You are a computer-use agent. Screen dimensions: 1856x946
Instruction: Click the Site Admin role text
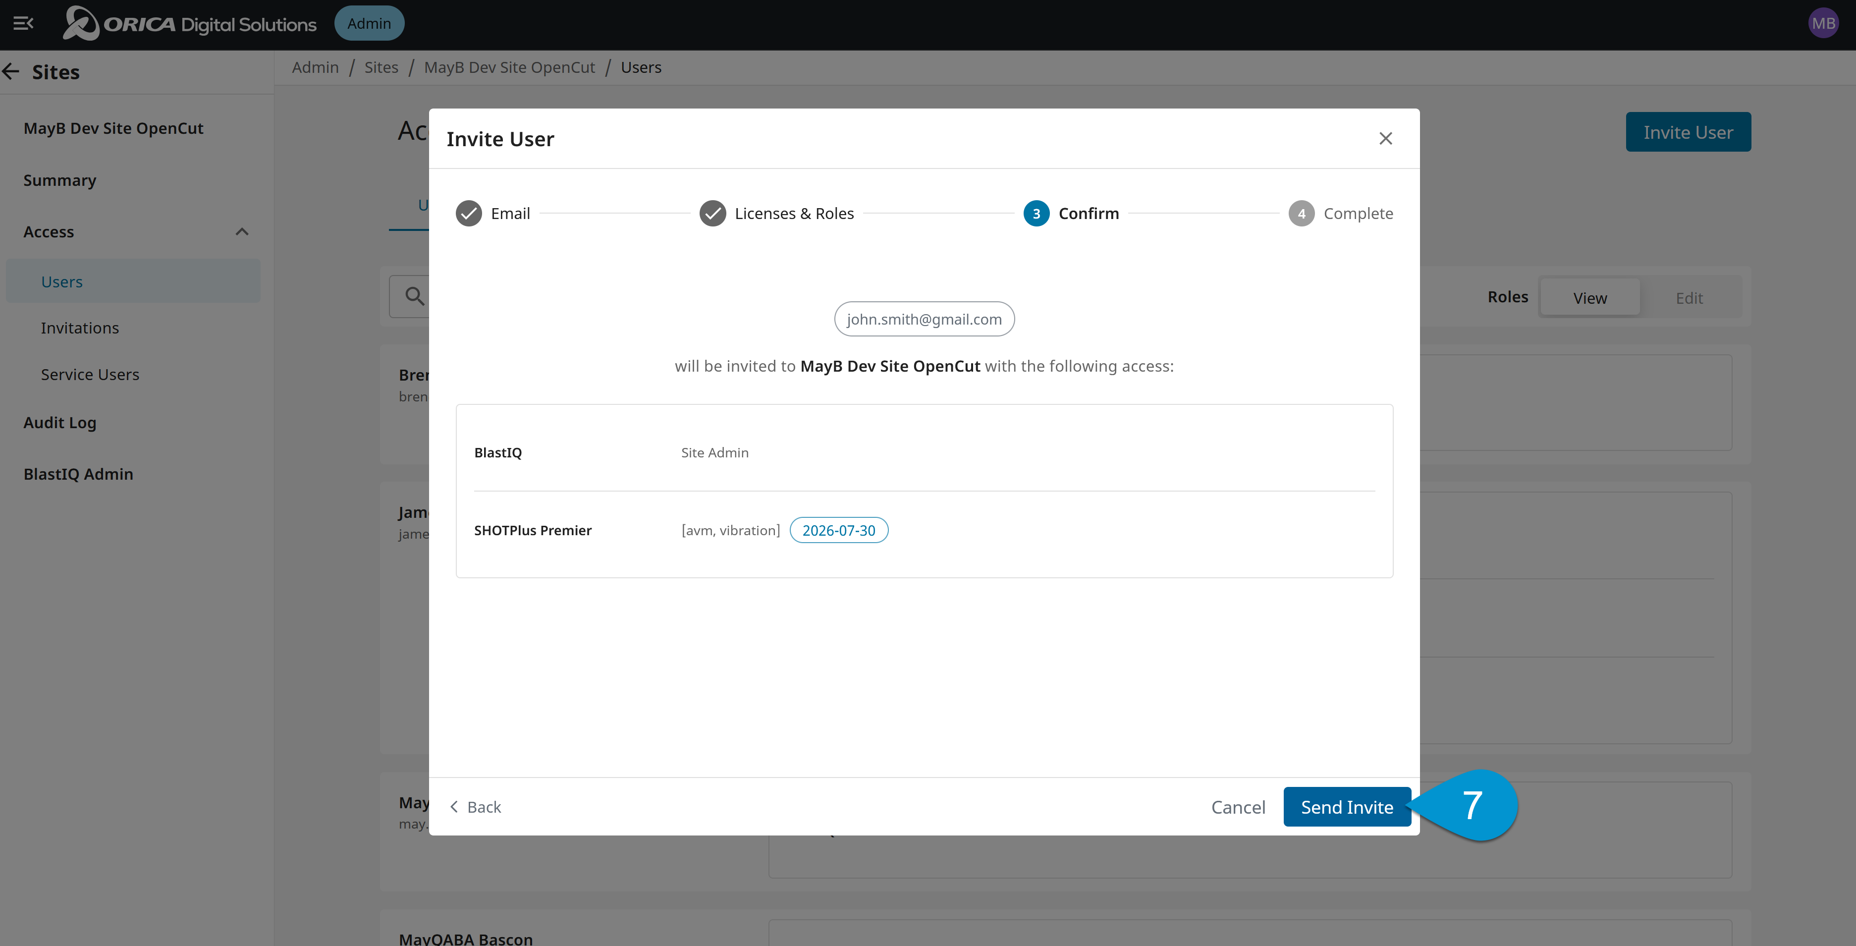pyautogui.click(x=715, y=452)
